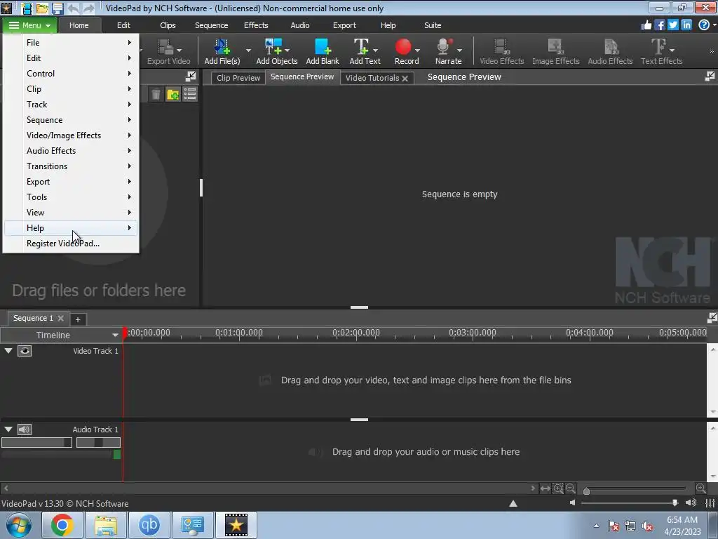Click the Add Objects toolbar icon

pos(276,51)
